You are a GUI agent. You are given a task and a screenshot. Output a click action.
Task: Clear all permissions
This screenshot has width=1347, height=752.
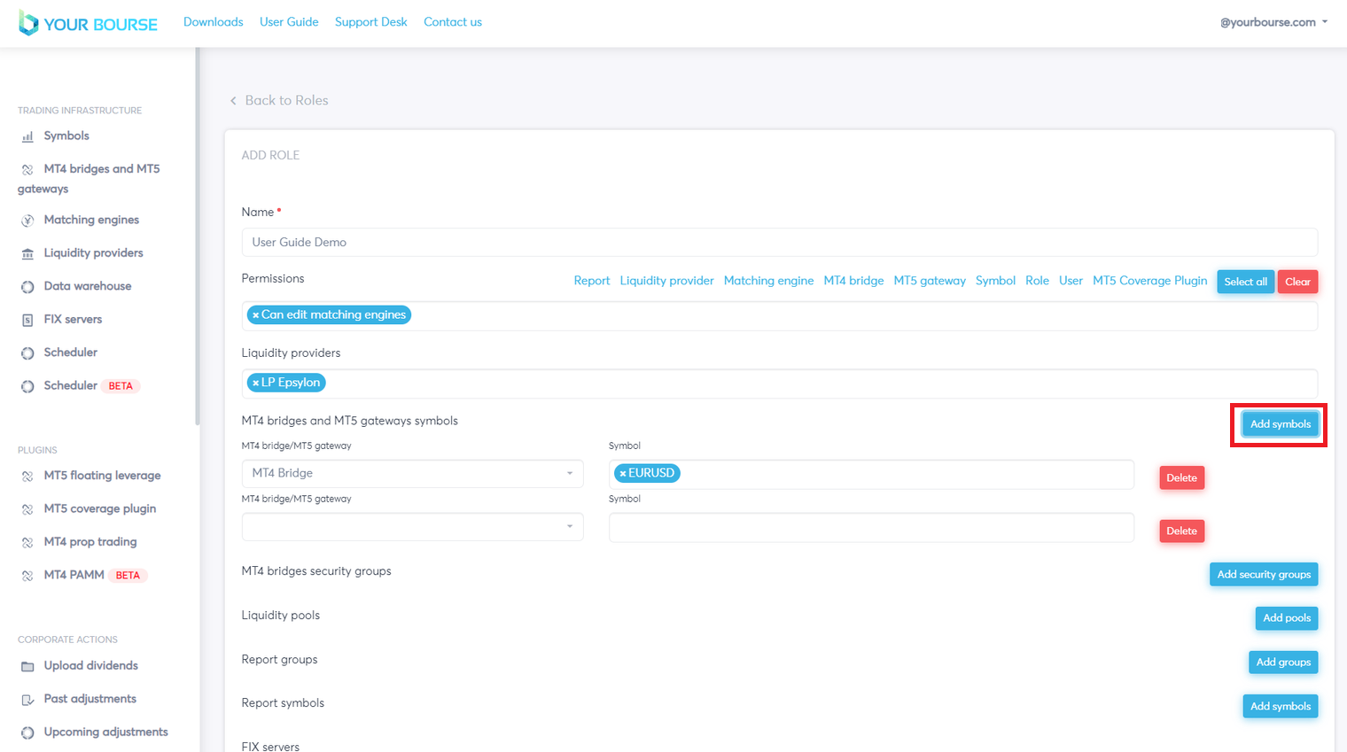click(x=1298, y=282)
